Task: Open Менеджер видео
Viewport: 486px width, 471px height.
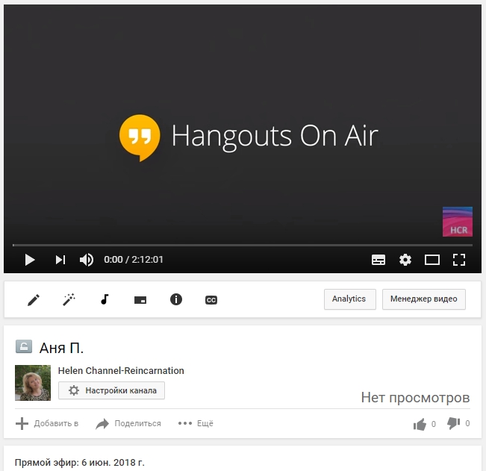Action: [424, 299]
